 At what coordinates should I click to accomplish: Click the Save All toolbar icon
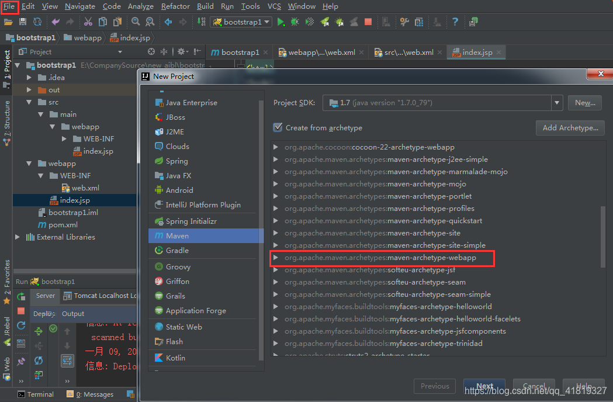pos(23,22)
